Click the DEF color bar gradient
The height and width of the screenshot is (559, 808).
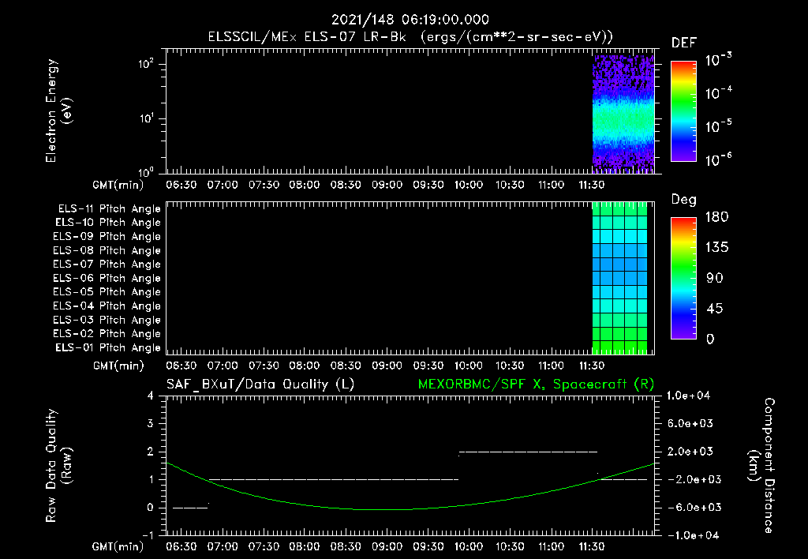683,111
